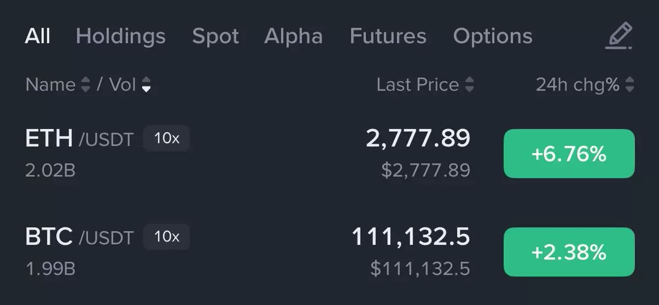Click the Name sort arrows icon
Screen dimensions: 659x305
(85, 84)
